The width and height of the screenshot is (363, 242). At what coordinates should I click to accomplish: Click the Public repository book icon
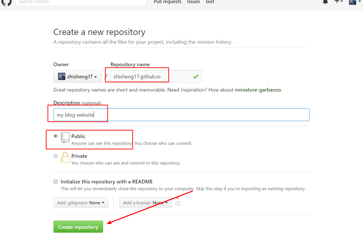point(65,138)
